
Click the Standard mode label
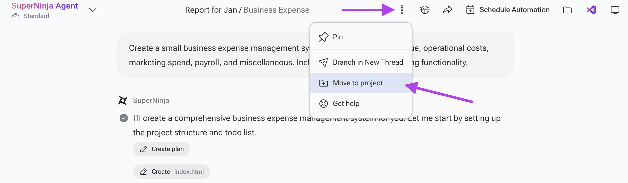(36, 16)
